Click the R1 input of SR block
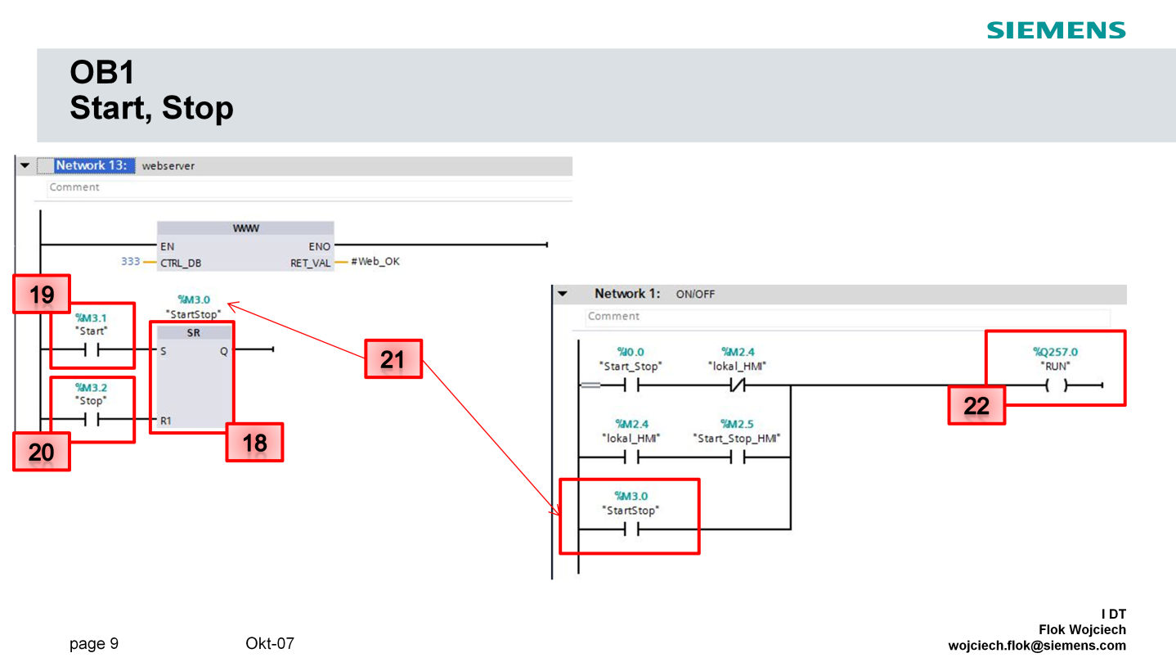The image size is (1176, 662). coord(166,421)
